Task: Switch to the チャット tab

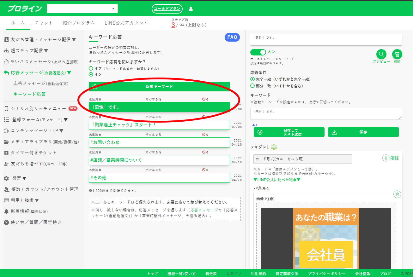Action: pyautogui.click(x=44, y=23)
